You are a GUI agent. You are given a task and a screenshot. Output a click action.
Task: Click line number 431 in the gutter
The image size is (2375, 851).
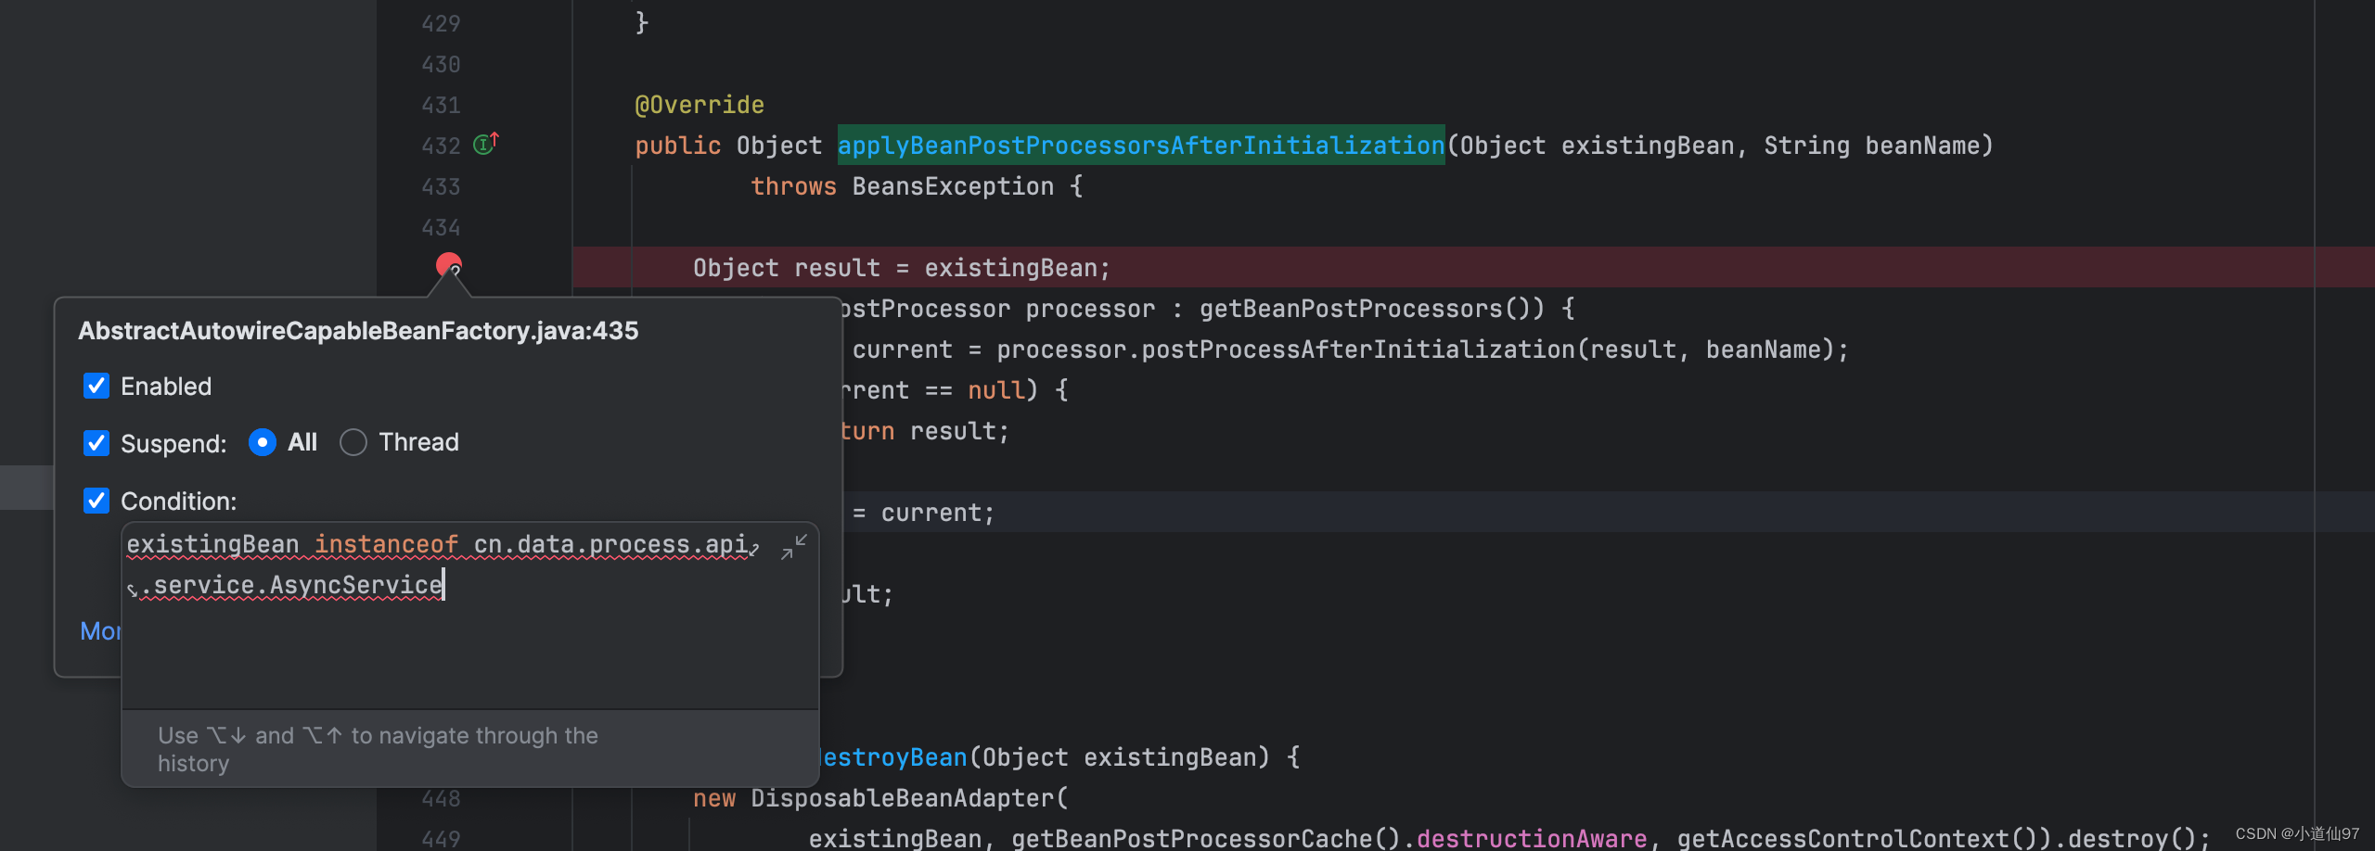tap(442, 105)
